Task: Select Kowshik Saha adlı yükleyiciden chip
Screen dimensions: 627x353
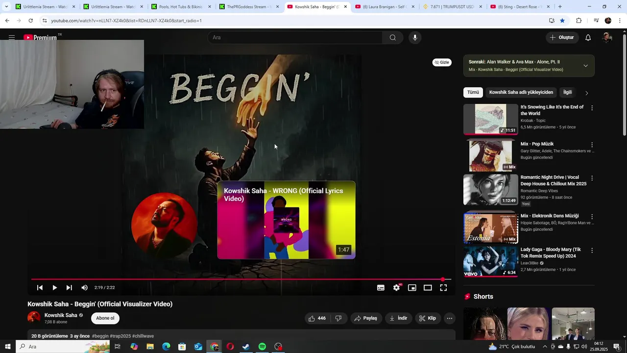Action: 521,92
